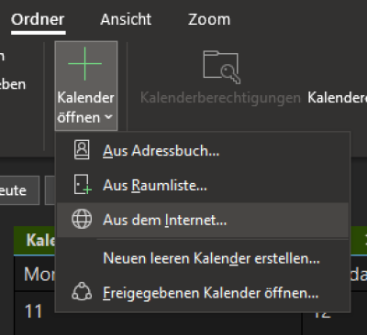367x335 pixels.
Task: Expand the Kalender öffnen dropdown chevron
Action: 108,117
